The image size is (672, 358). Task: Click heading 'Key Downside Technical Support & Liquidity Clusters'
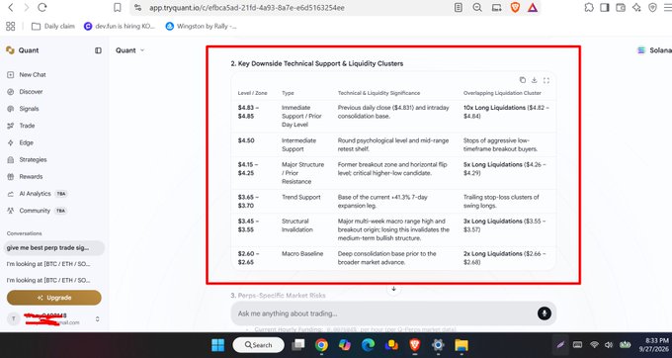[x=316, y=63]
